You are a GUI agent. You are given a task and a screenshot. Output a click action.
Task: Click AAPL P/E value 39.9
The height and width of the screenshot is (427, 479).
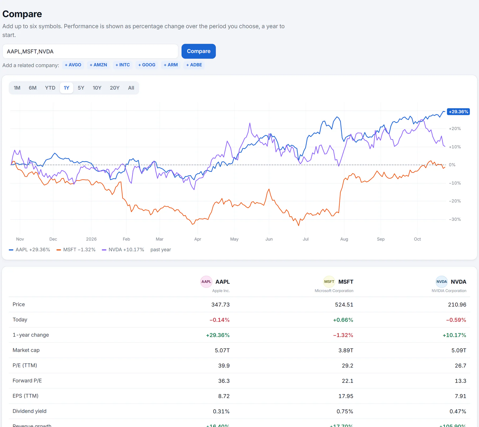tap(224, 366)
